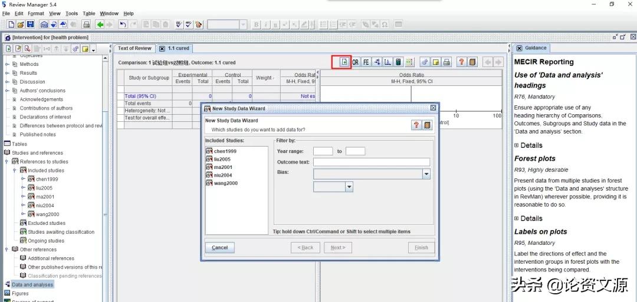Click the Add icon in outline pane toolbar

point(8,49)
